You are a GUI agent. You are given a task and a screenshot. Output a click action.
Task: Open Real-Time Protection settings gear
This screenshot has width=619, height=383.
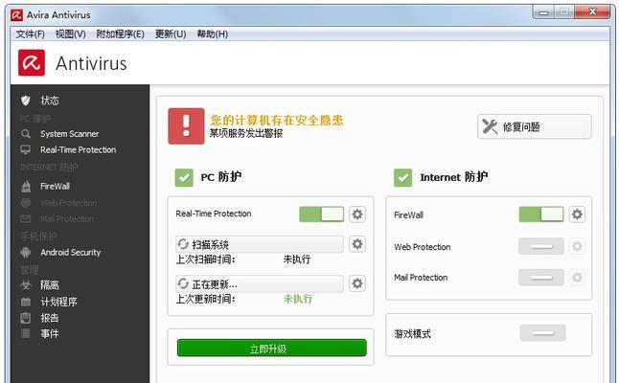click(x=357, y=214)
